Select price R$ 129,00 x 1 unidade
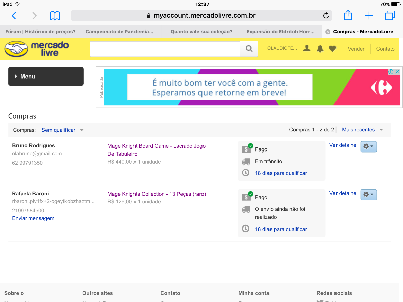Image resolution: width=403 pixels, height=302 pixels. point(134,202)
